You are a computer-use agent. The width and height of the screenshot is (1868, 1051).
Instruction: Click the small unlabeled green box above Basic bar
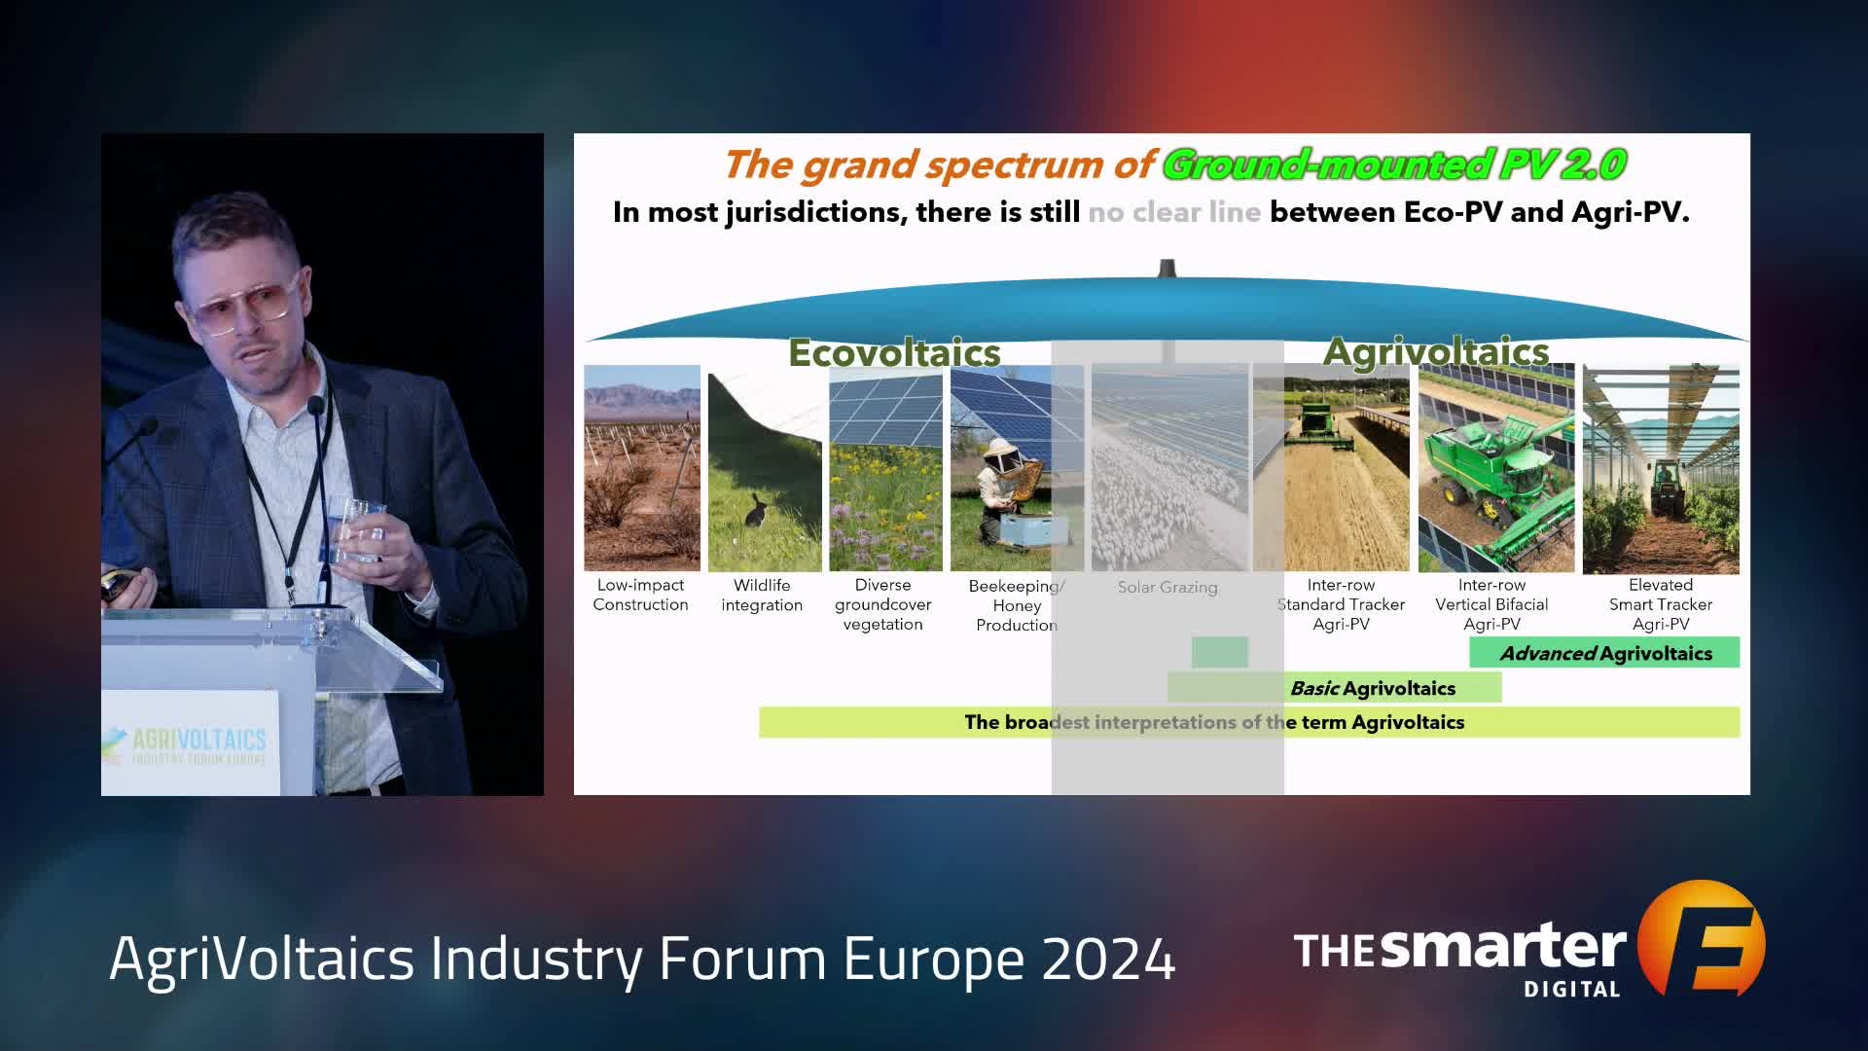pos(1219,652)
